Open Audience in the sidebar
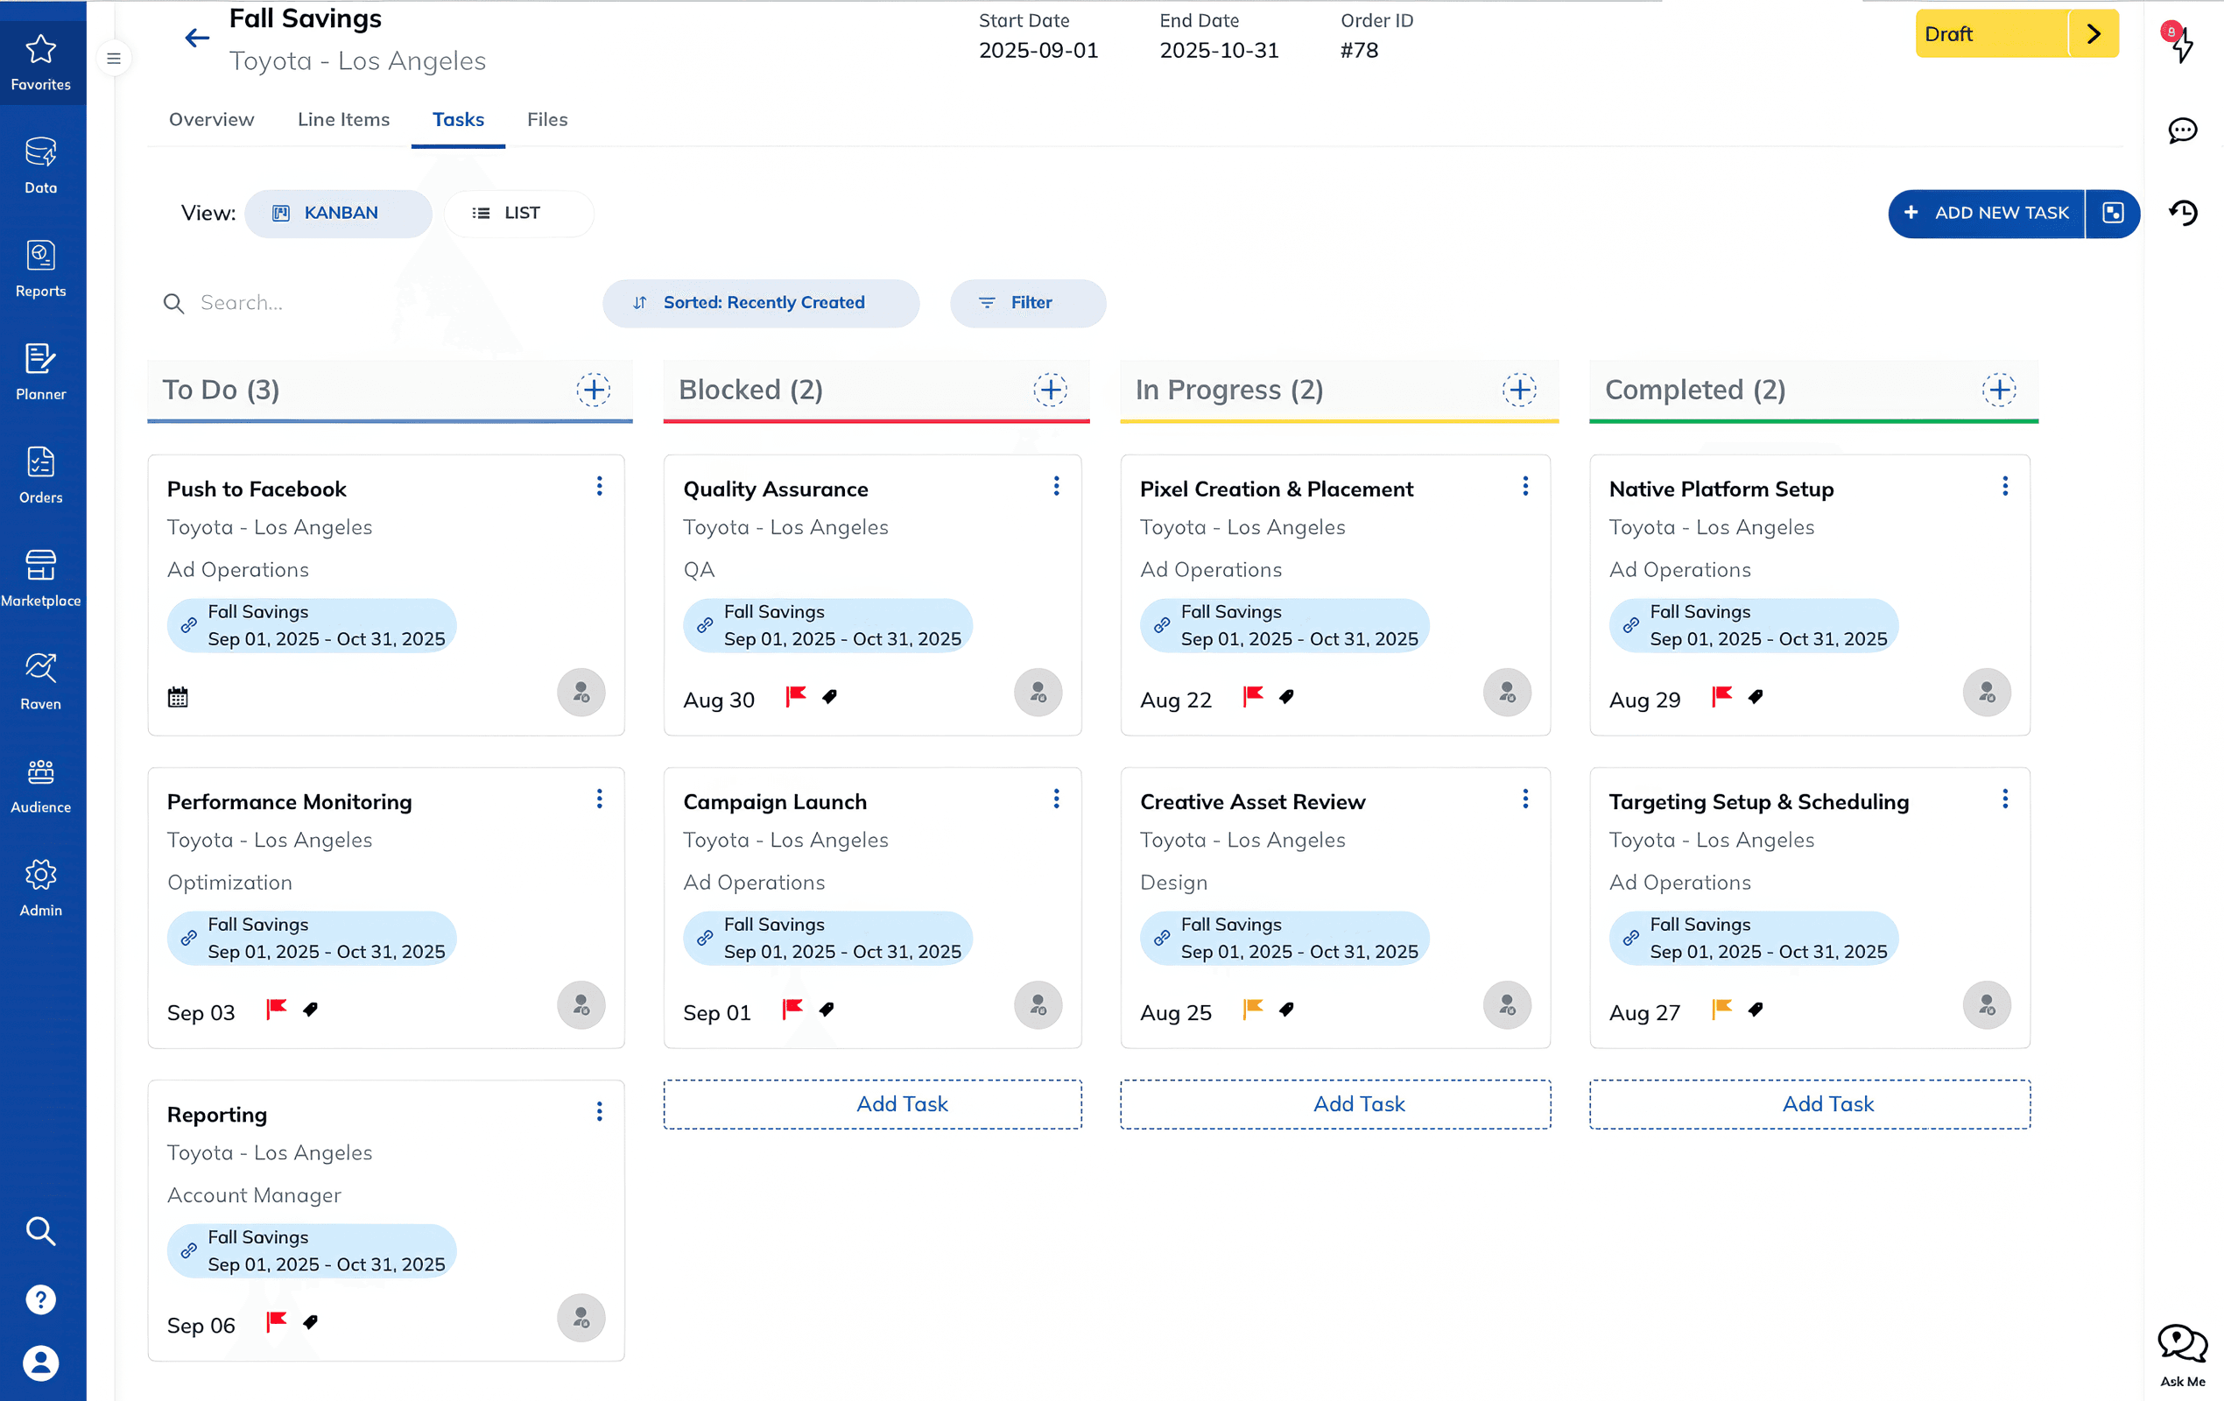This screenshot has height=1401, width=2224. pyautogui.click(x=40, y=786)
